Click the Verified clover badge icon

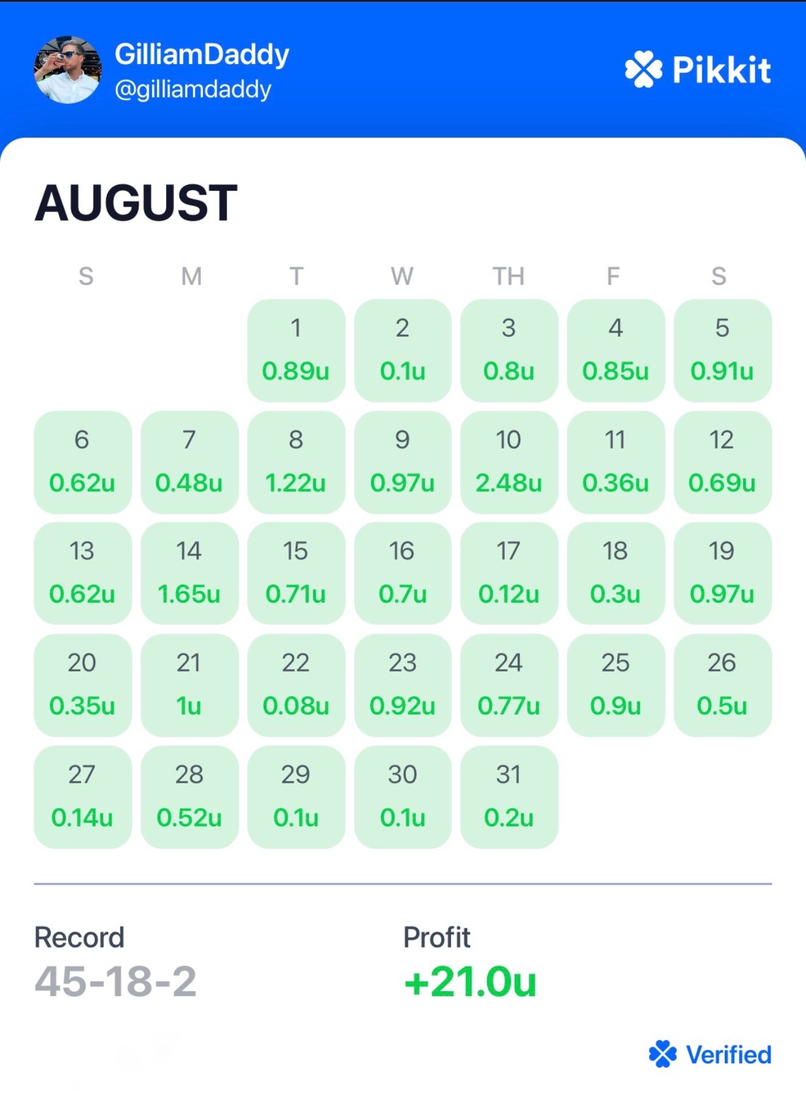click(x=663, y=1054)
